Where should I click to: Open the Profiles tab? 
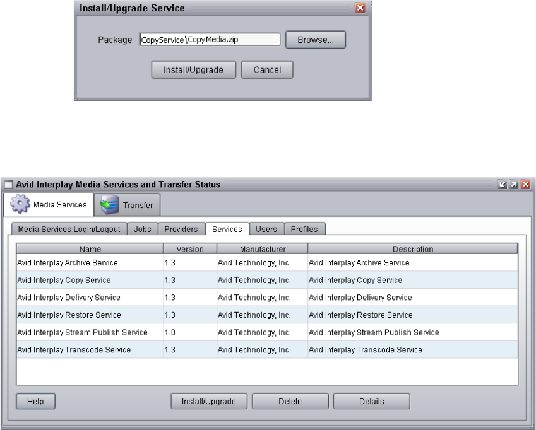tap(304, 229)
